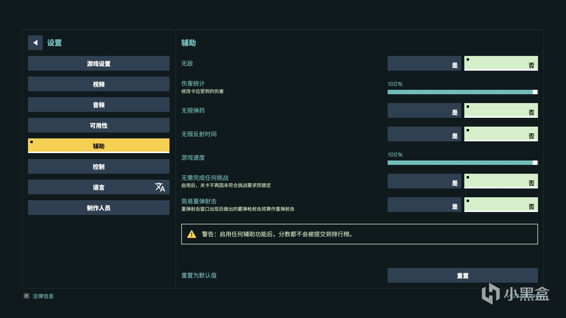Viewport: 566px width, 318px height.
Task: Click the 100% value above 游戏速度 slider
Action: (x=395, y=155)
